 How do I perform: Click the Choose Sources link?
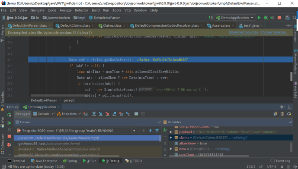click(274, 32)
